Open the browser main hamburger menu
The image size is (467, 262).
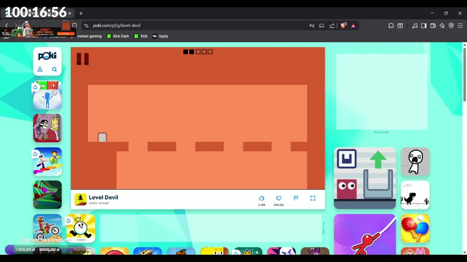[460, 25]
